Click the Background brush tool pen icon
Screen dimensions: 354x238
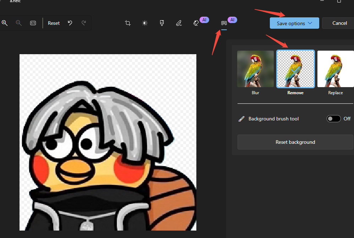[x=241, y=119]
